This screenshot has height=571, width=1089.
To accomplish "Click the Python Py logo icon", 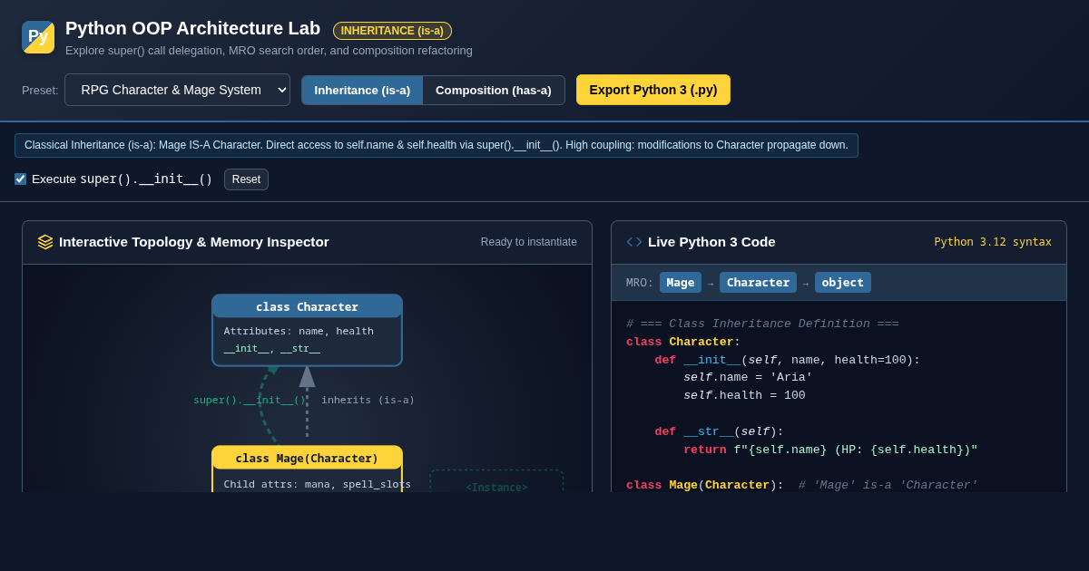I will click(38, 37).
